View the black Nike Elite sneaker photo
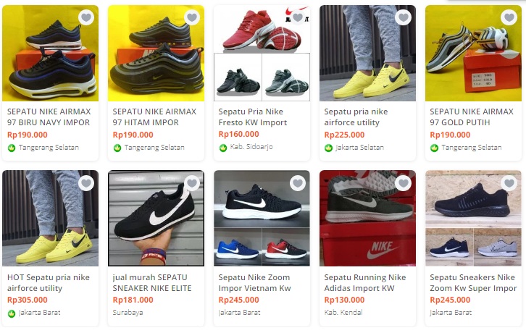 tap(156, 219)
